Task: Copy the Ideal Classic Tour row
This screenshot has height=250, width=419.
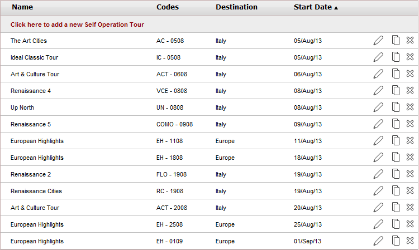Action: (396, 57)
